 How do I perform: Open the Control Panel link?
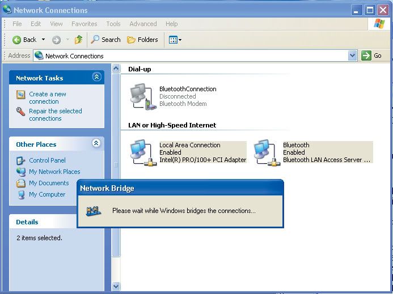pyautogui.click(x=48, y=160)
